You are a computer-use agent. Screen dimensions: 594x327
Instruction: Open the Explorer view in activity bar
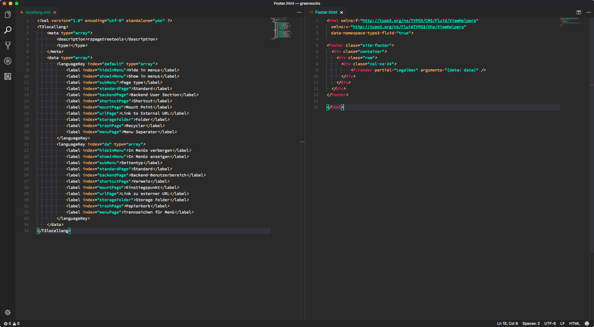(x=8, y=15)
